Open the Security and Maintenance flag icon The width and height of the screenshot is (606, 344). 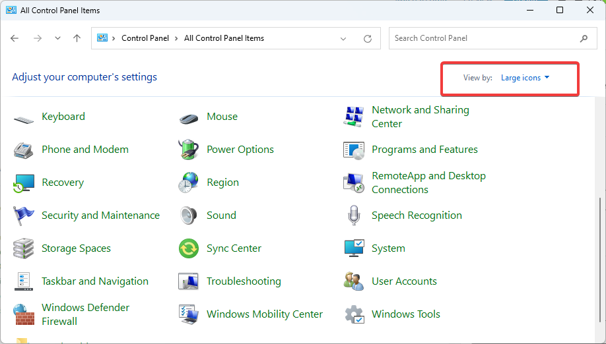[x=23, y=215]
